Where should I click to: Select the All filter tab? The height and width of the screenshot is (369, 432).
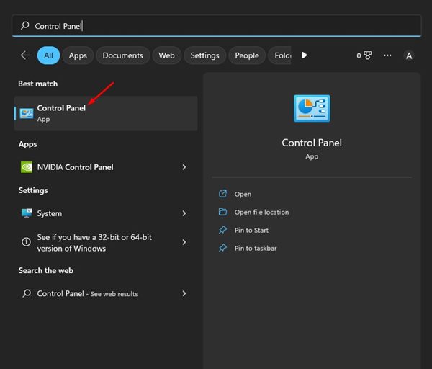tap(48, 55)
